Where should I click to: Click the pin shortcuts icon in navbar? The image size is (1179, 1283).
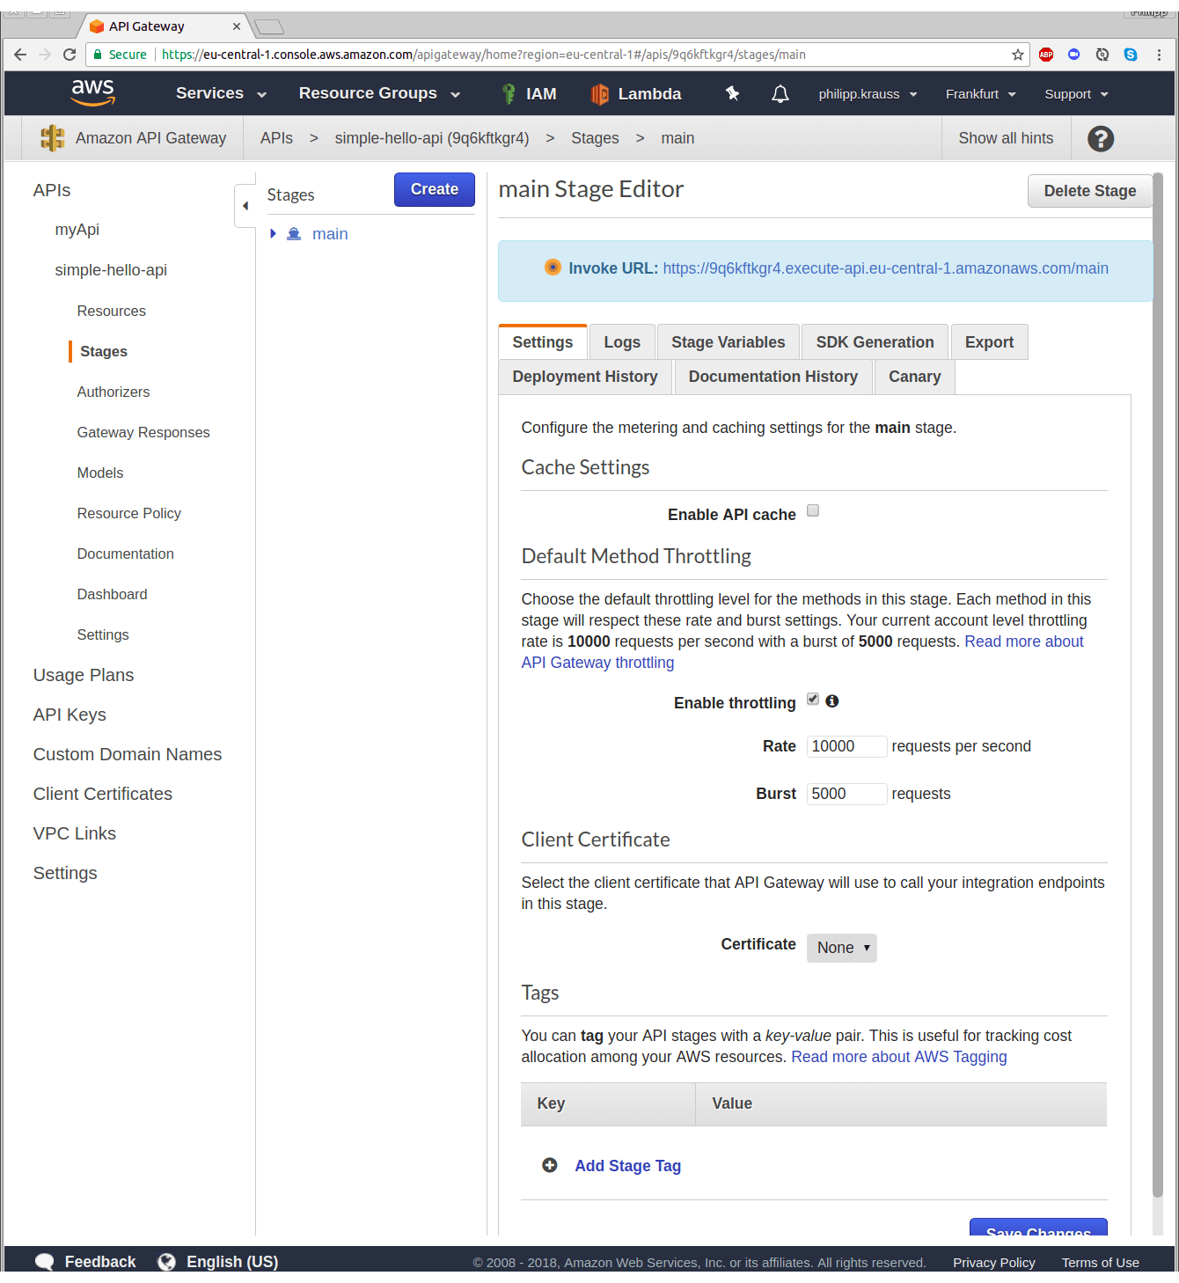pos(732,93)
